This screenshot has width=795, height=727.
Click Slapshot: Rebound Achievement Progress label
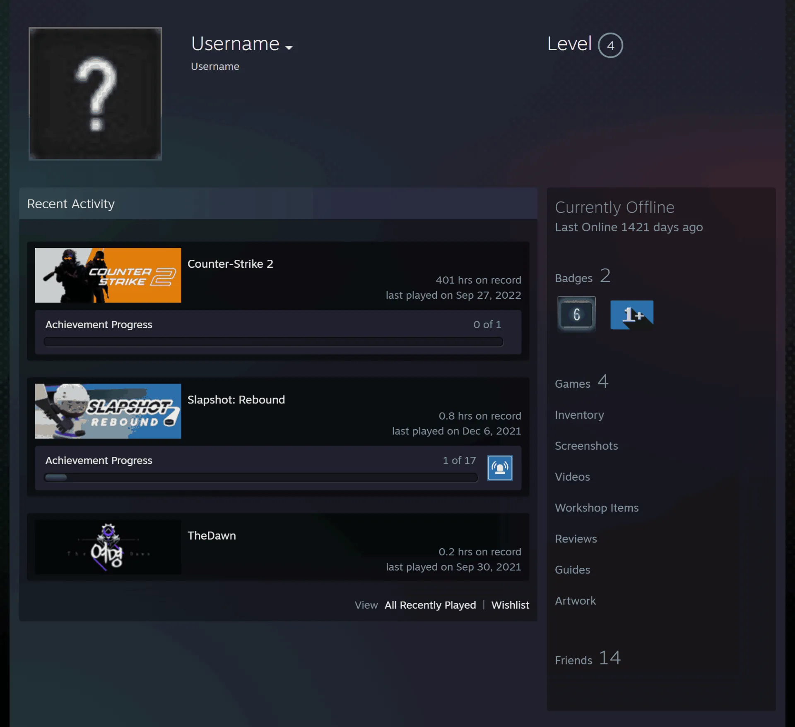pyautogui.click(x=99, y=460)
